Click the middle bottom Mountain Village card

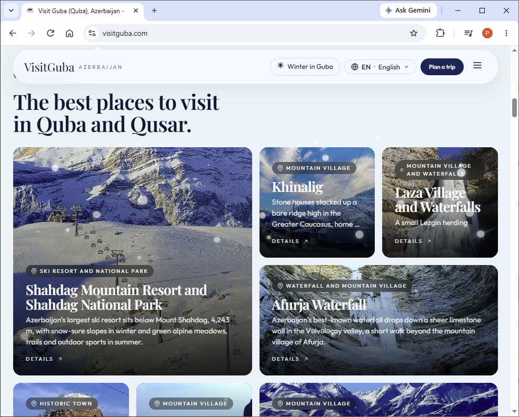(194, 400)
